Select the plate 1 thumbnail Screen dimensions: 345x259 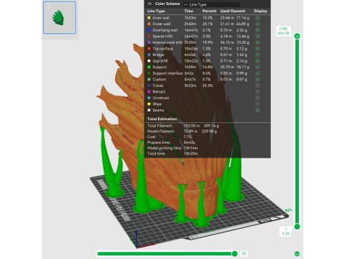[x=60, y=17]
